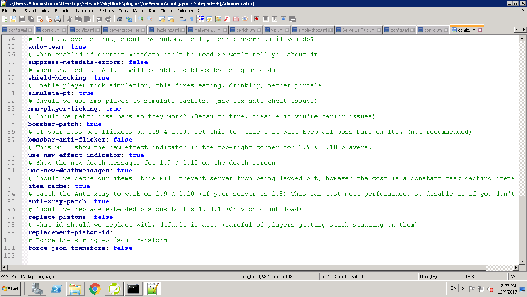This screenshot has height=297, width=527.
Task: Open the Search menu
Action: (31, 11)
